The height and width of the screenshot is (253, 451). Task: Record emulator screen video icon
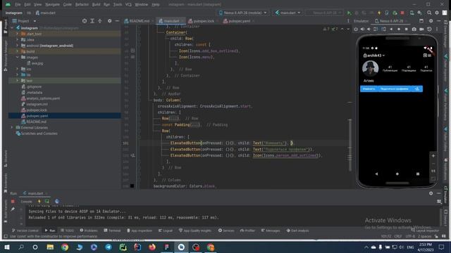pos(421,30)
